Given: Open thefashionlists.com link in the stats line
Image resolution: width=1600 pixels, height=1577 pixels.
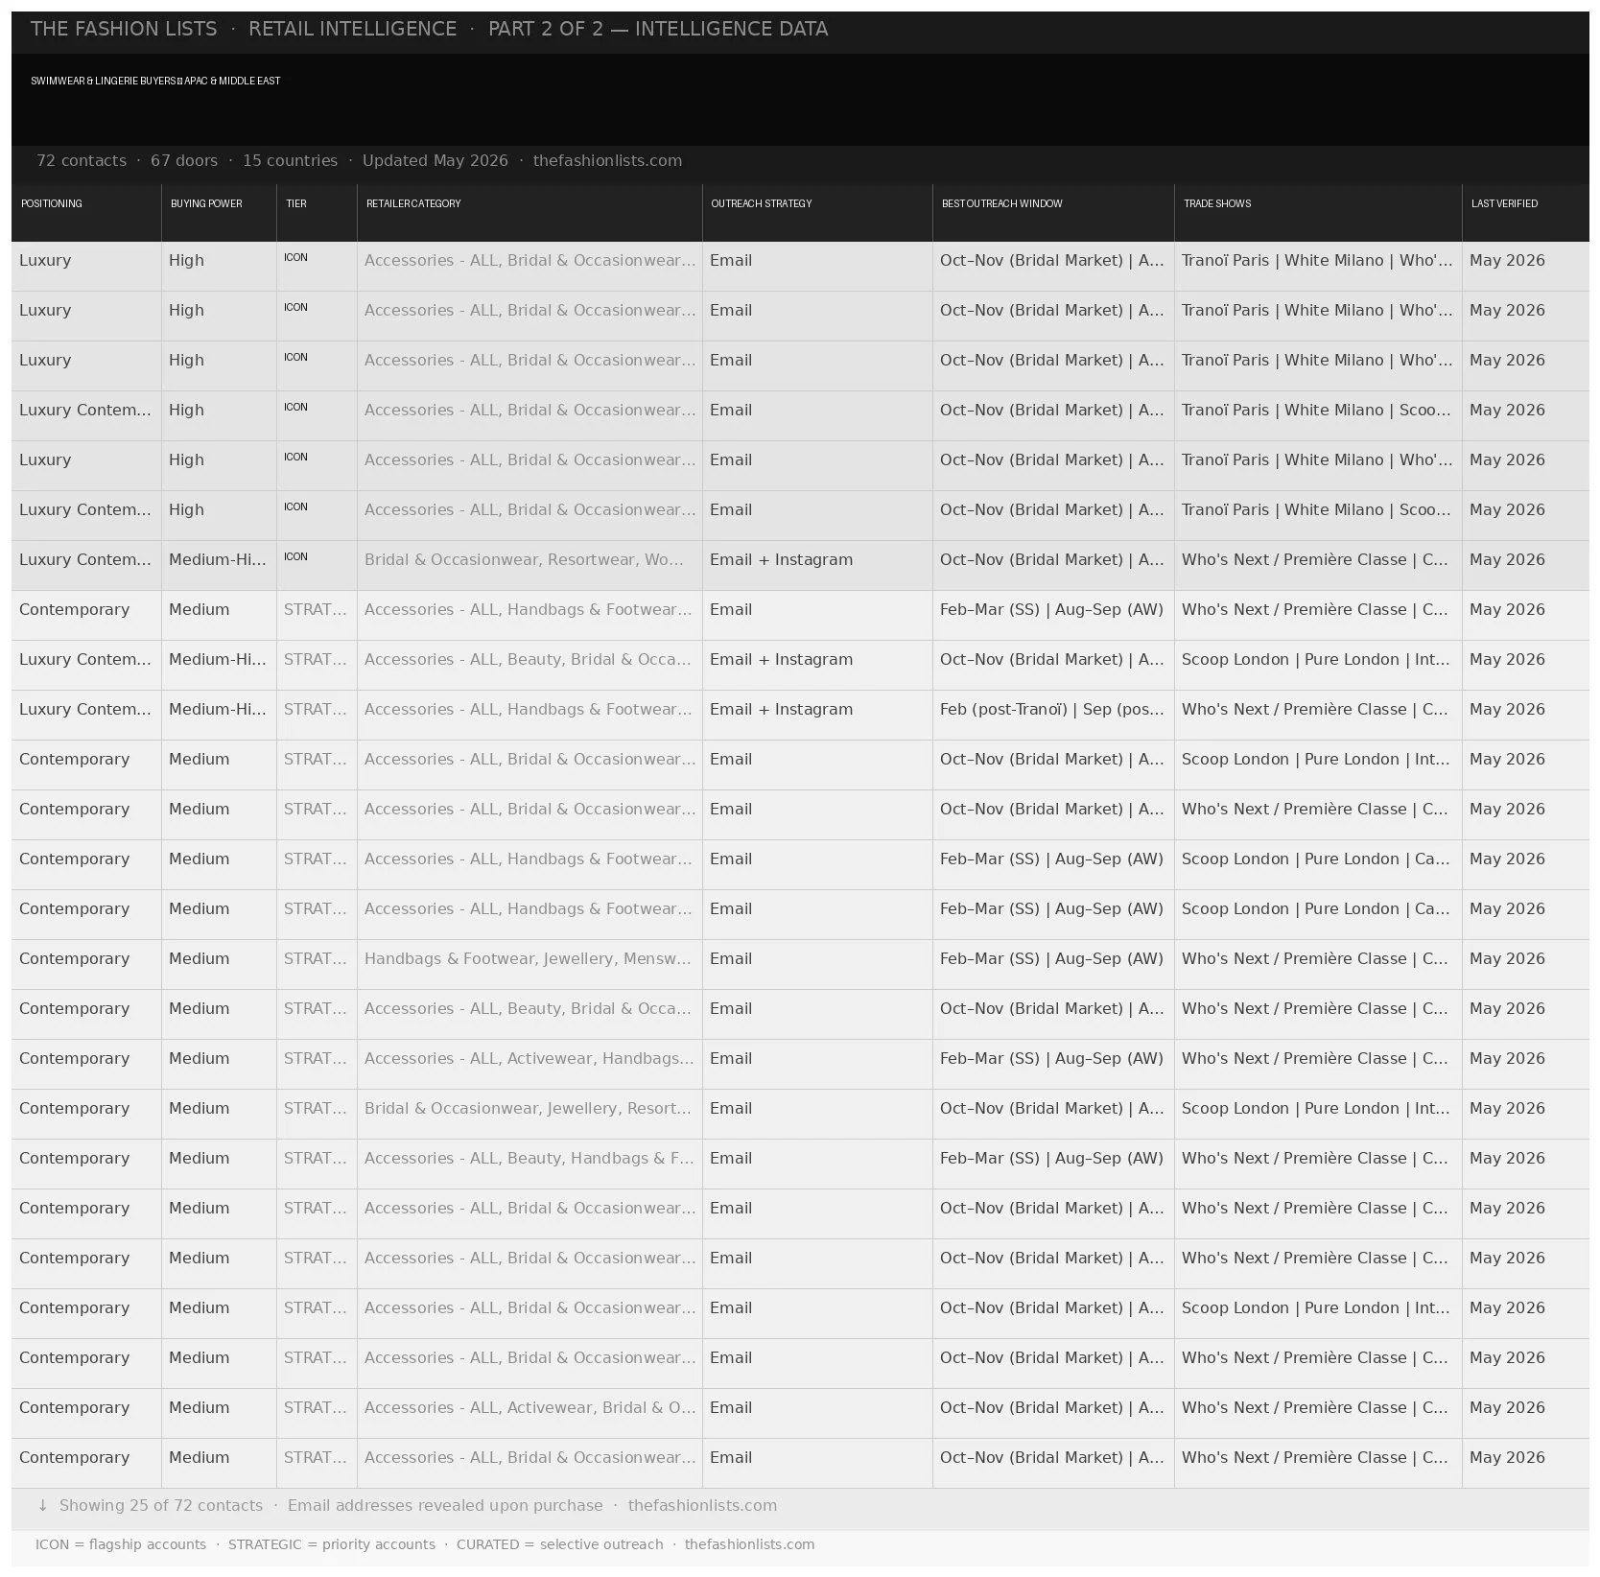Looking at the screenshot, I should tap(607, 160).
